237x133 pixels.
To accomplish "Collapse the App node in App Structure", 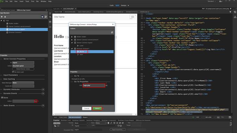I will [x=1, y=21].
